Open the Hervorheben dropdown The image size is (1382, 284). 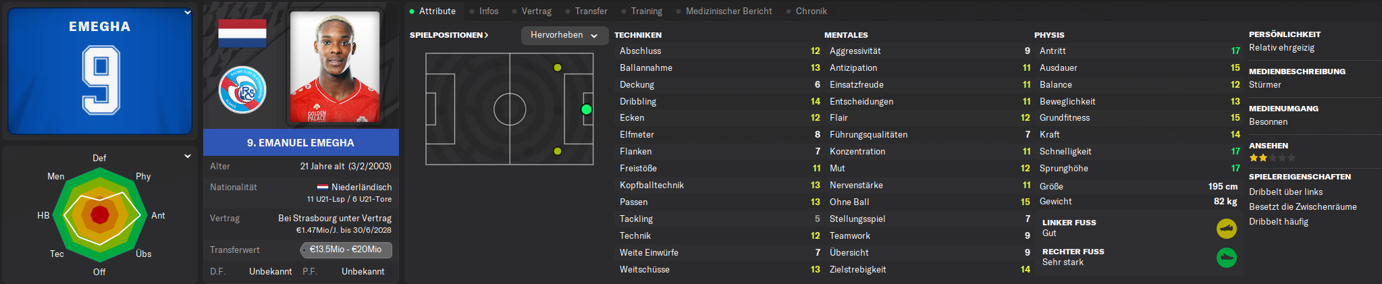564,35
